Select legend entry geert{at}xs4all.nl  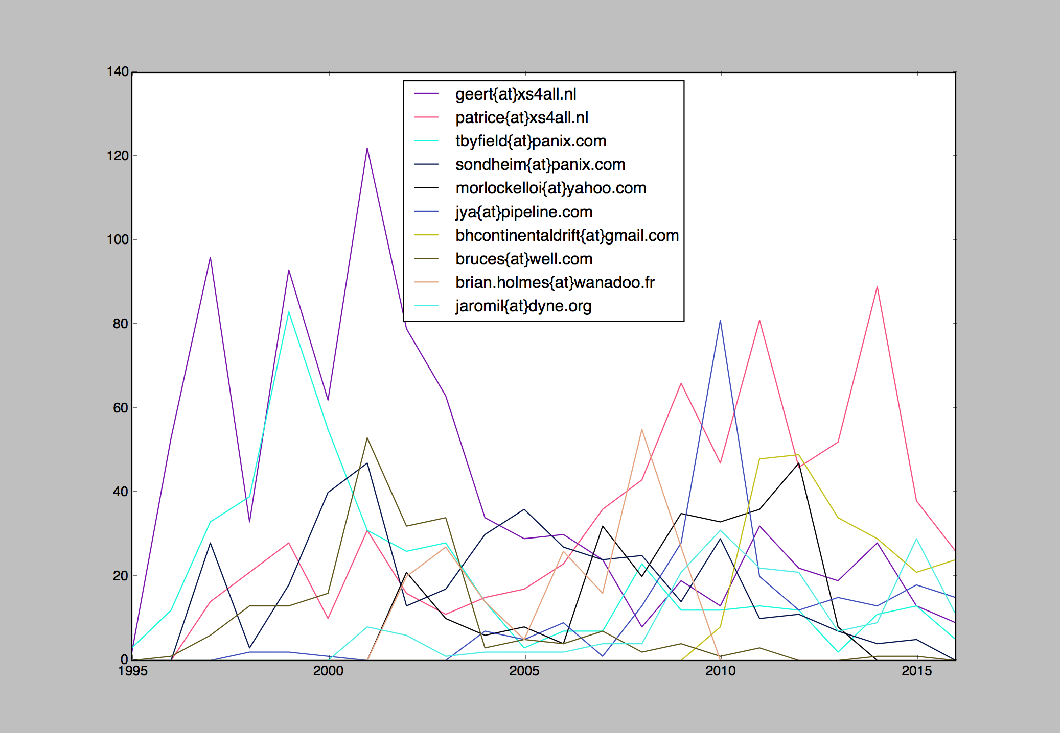click(x=516, y=94)
